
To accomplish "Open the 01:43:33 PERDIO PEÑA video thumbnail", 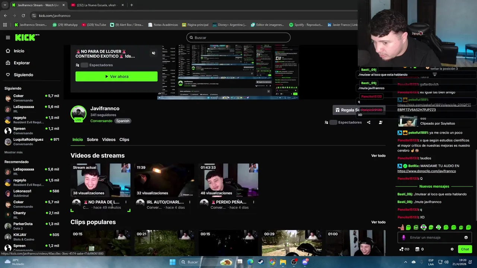I will coord(228,180).
